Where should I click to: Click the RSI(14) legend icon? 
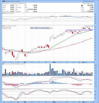tap(3, 13)
